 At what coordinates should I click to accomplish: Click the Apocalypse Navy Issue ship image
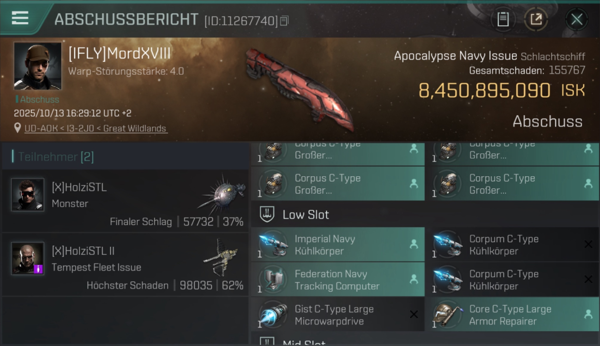pyautogui.click(x=300, y=88)
